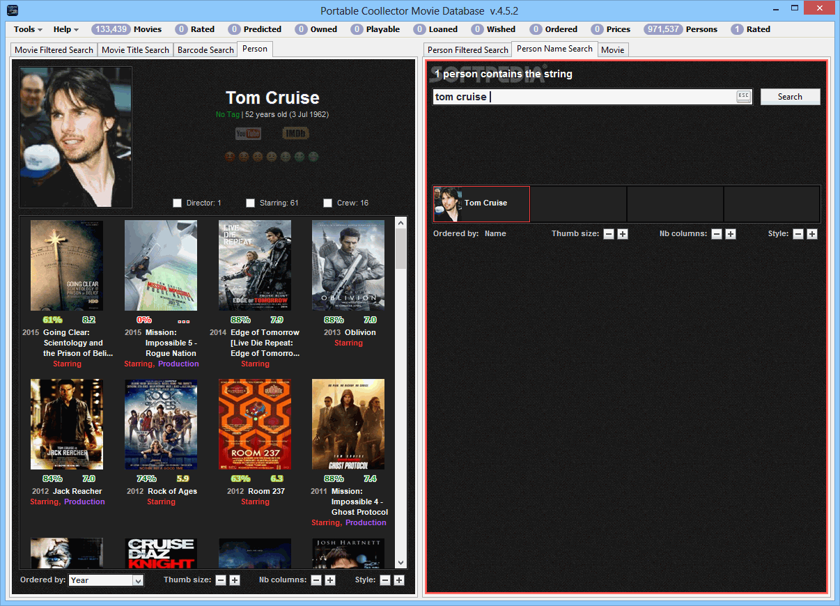Open the Going Clear movie poster
Image resolution: width=840 pixels, height=606 pixels.
coord(67,265)
